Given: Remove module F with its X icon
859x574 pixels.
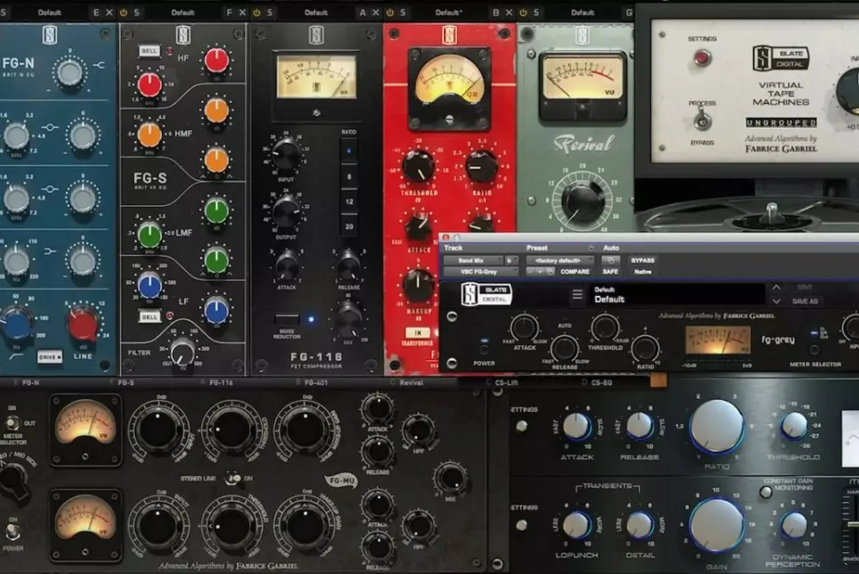Looking at the screenshot, I should [x=243, y=12].
